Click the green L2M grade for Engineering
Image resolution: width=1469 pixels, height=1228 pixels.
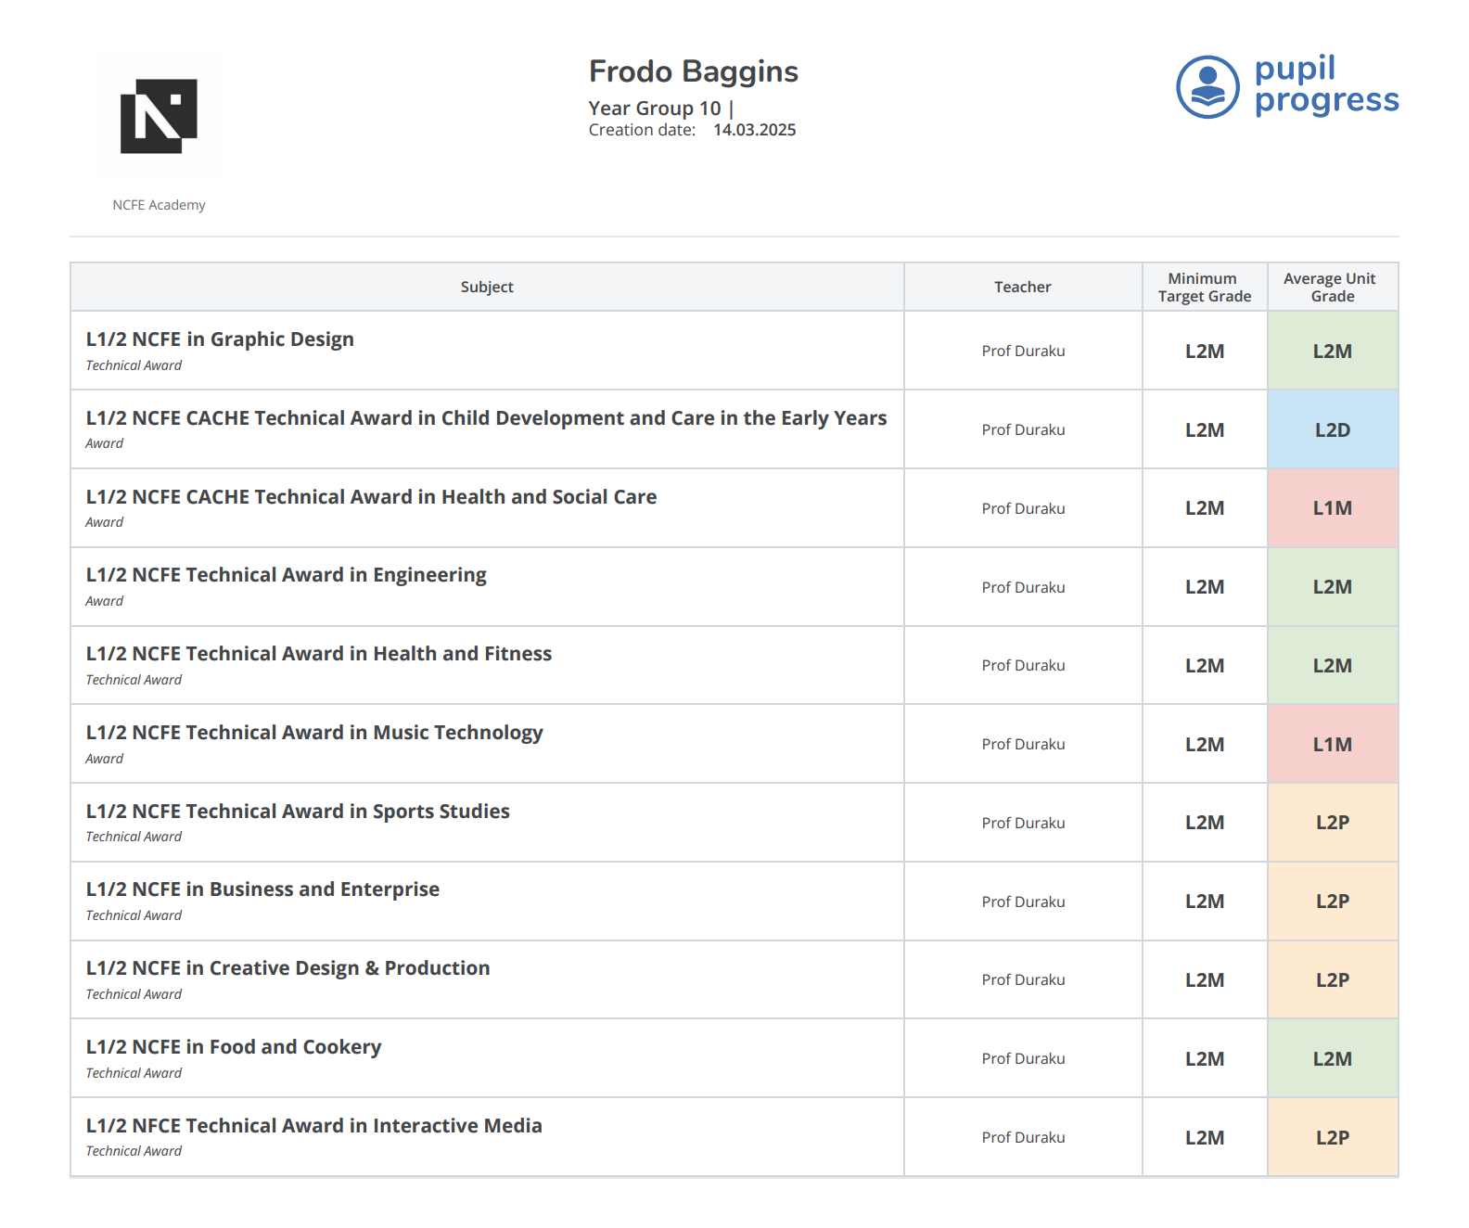point(1332,587)
